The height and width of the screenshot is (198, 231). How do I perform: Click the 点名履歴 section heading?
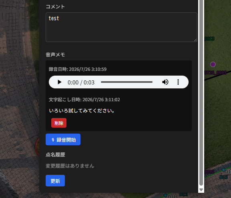click(x=55, y=155)
